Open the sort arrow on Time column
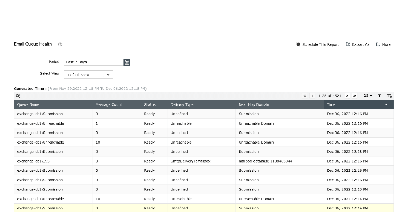407x222 pixels. click(x=386, y=105)
